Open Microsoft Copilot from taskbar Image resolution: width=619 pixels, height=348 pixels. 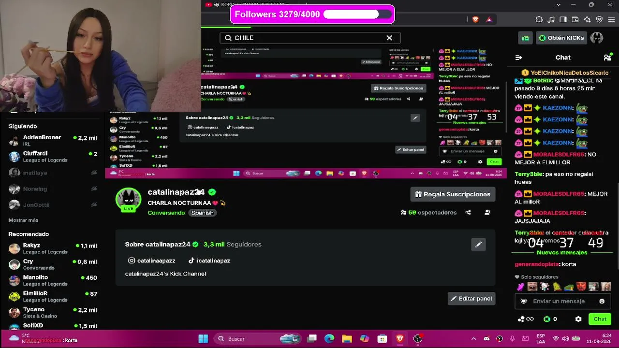pyautogui.click(x=365, y=339)
